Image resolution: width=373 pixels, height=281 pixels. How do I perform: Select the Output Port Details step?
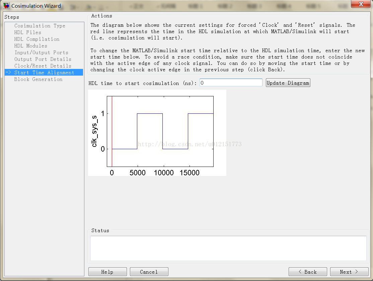(43, 59)
